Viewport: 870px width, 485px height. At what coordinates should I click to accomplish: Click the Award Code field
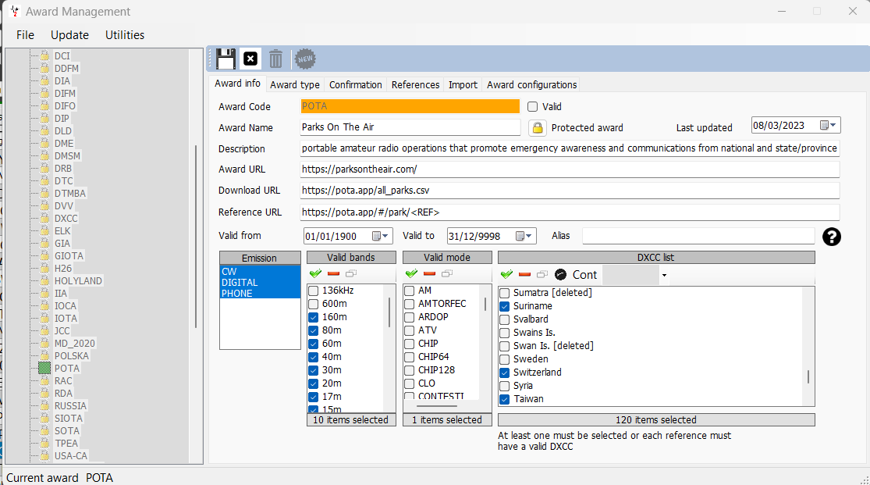410,106
